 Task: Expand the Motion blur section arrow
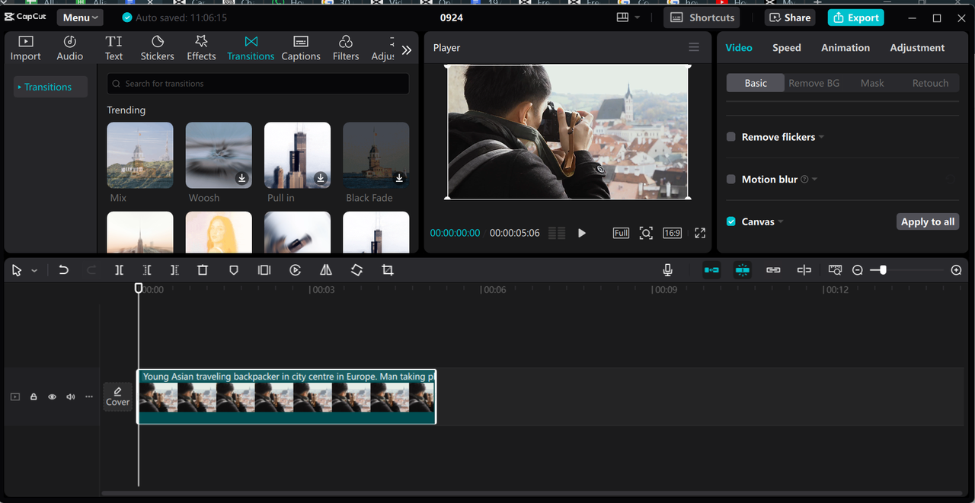click(815, 180)
